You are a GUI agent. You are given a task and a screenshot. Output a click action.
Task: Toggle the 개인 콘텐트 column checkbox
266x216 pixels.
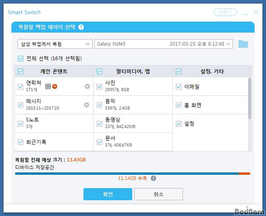point(20,72)
